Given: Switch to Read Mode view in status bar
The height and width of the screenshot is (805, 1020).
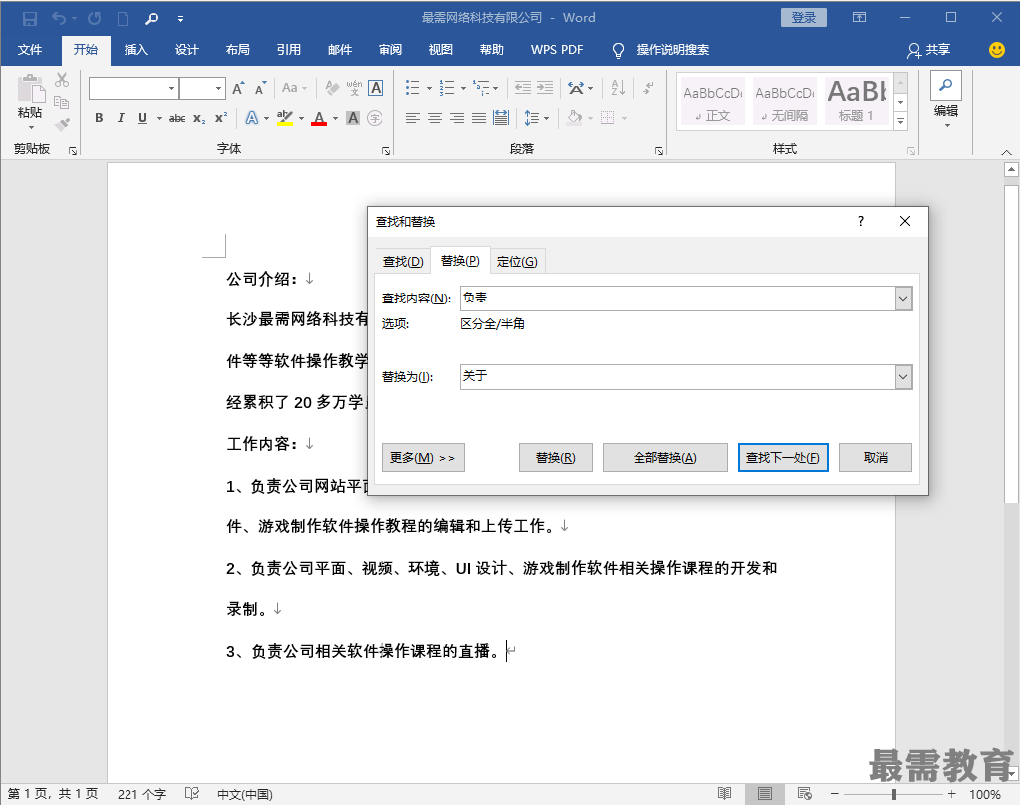Looking at the screenshot, I should (725, 793).
